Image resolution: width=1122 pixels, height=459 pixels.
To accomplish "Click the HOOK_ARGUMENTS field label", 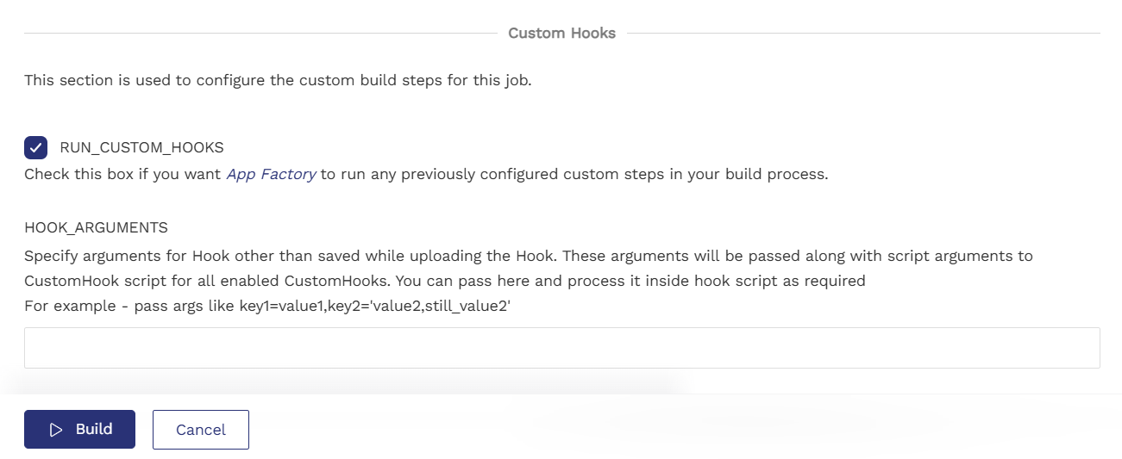I will click(96, 227).
